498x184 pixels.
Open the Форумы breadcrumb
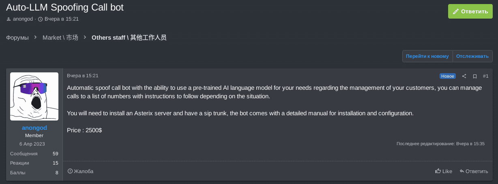point(17,38)
